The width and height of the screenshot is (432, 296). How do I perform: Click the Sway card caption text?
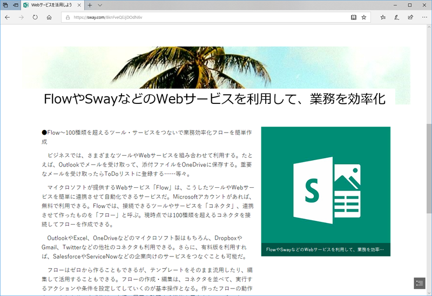[325, 249]
